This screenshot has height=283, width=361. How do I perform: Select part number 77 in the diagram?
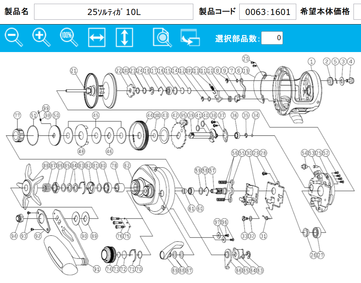click(x=17, y=115)
